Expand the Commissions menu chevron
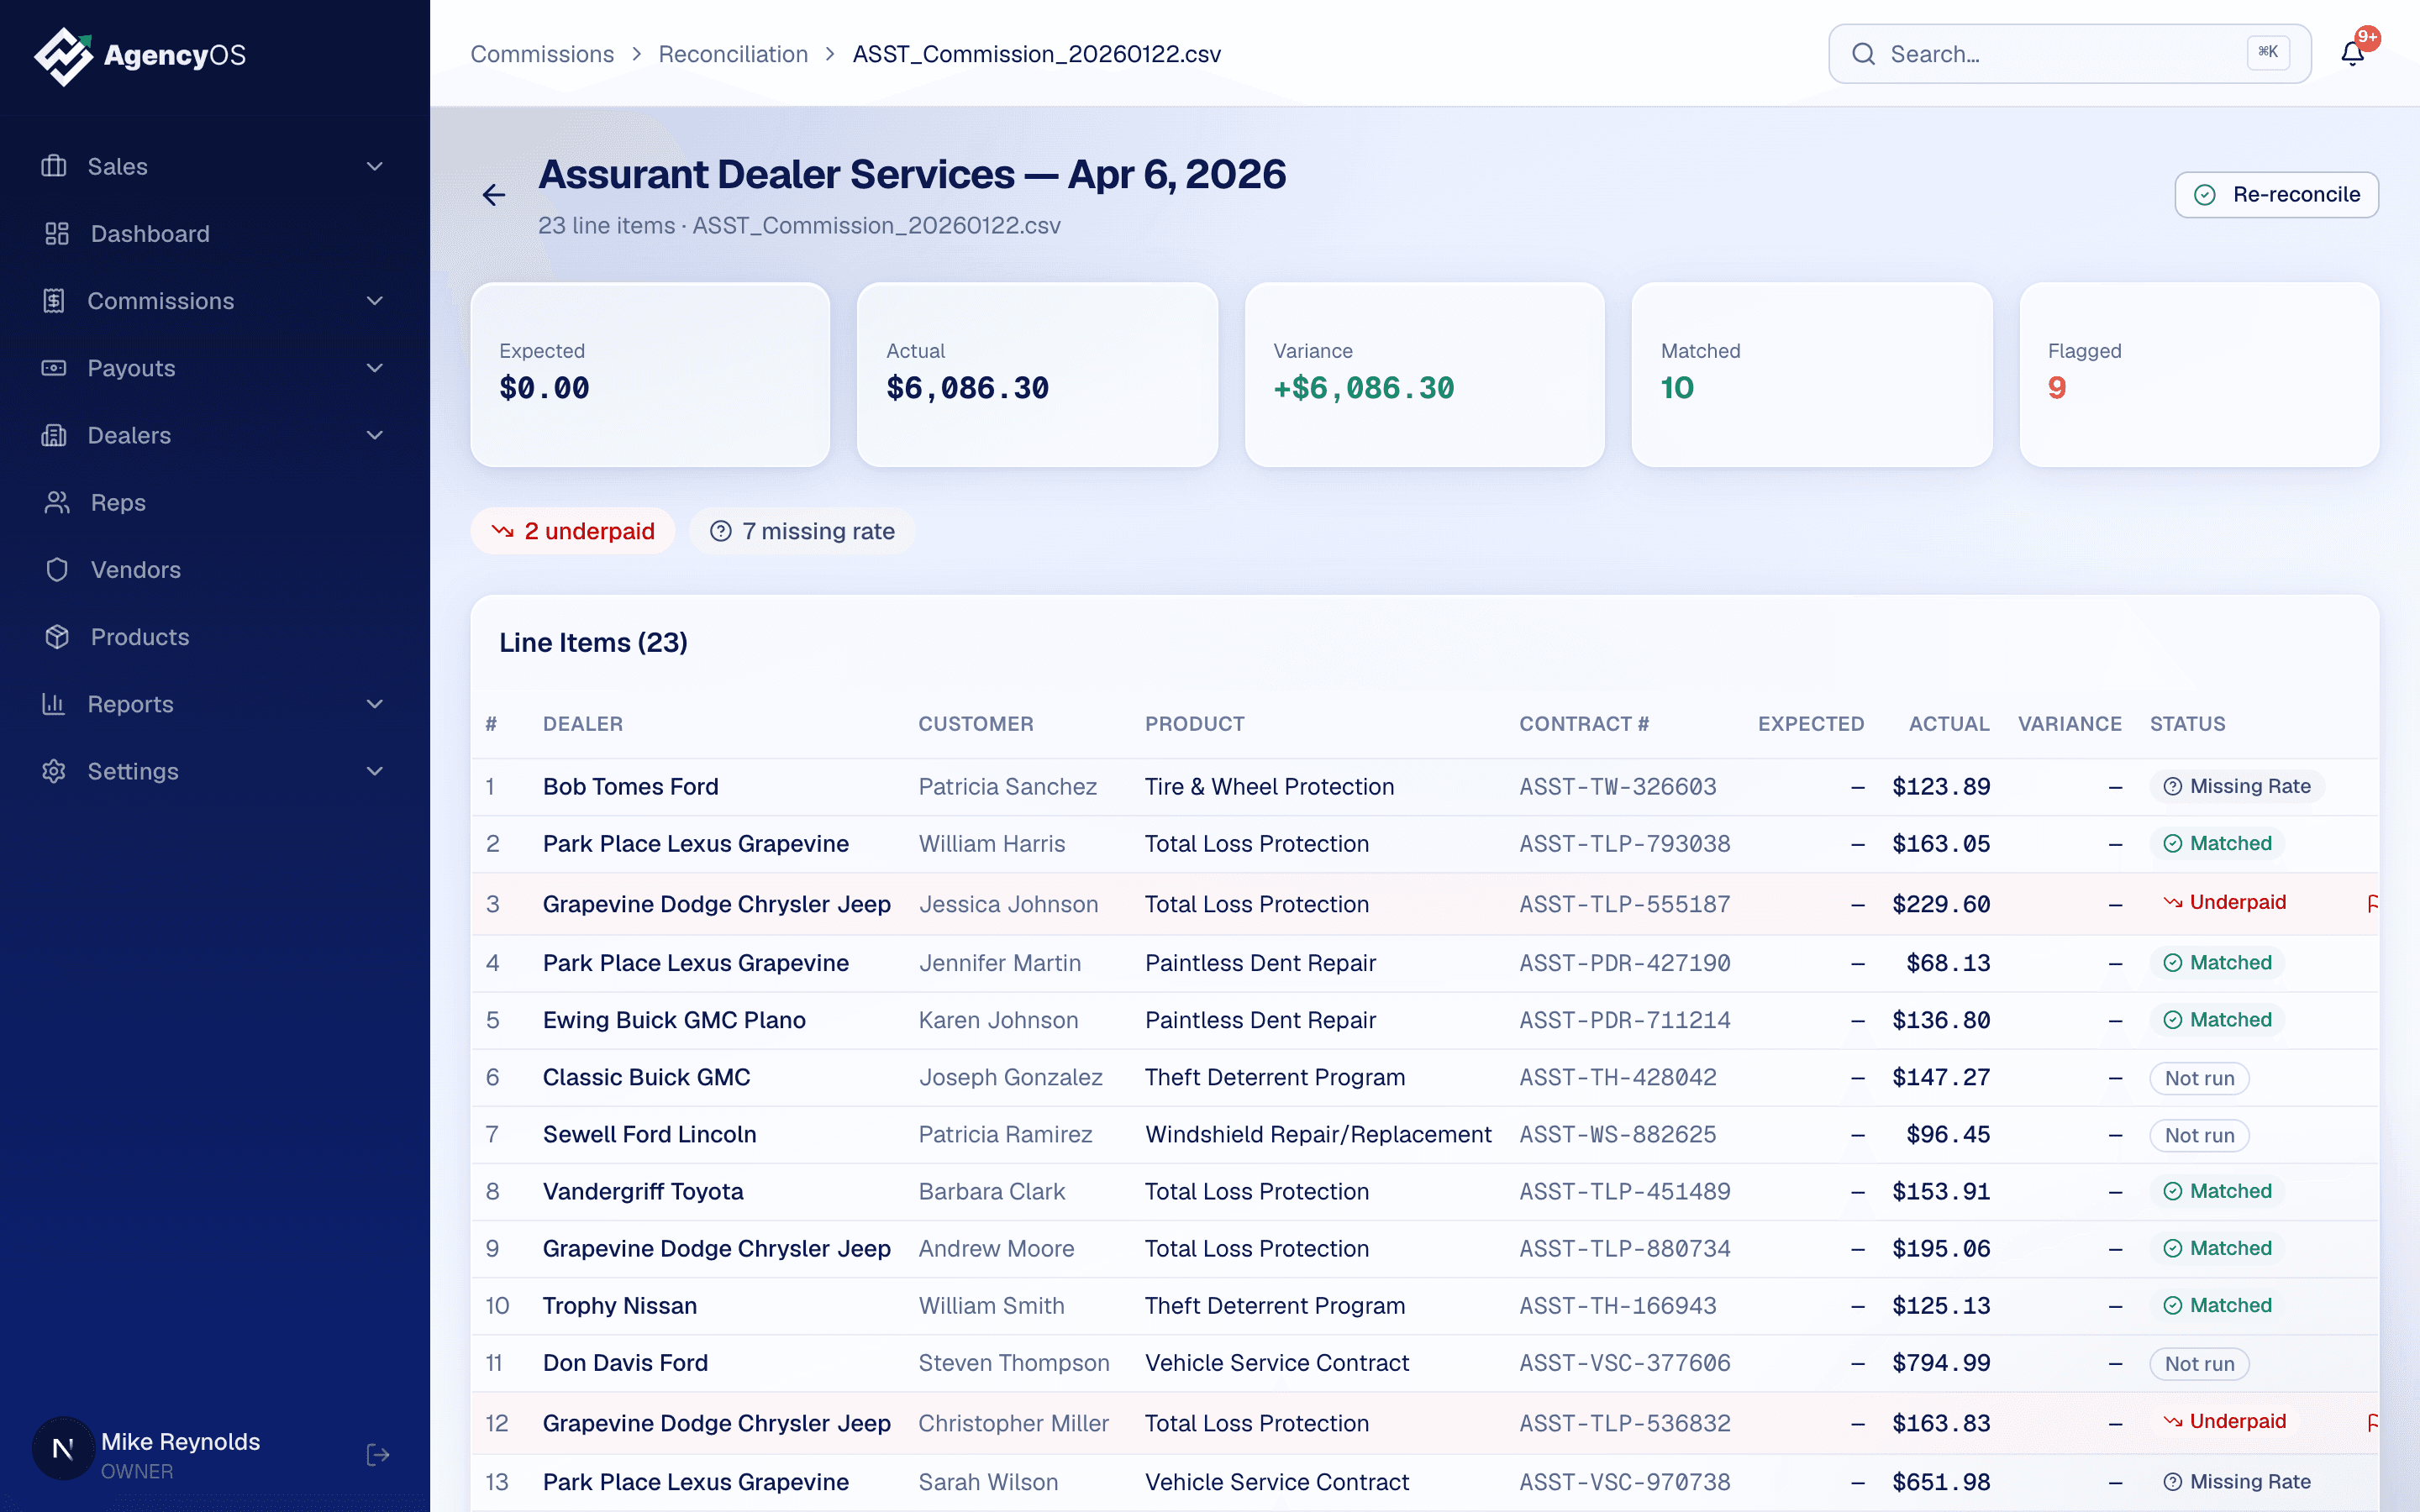Viewport: 2420px width, 1512px height. point(375,300)
